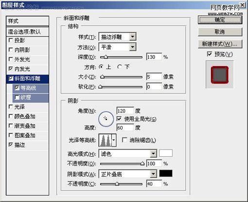This screenshot has height=202, width=248.
Task: Click the 深度 depth value field 130
Action: (154, 57)
